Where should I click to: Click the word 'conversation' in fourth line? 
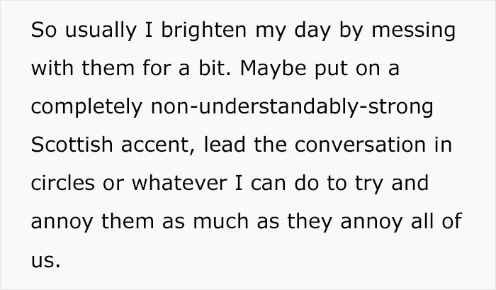pos(360,145)
